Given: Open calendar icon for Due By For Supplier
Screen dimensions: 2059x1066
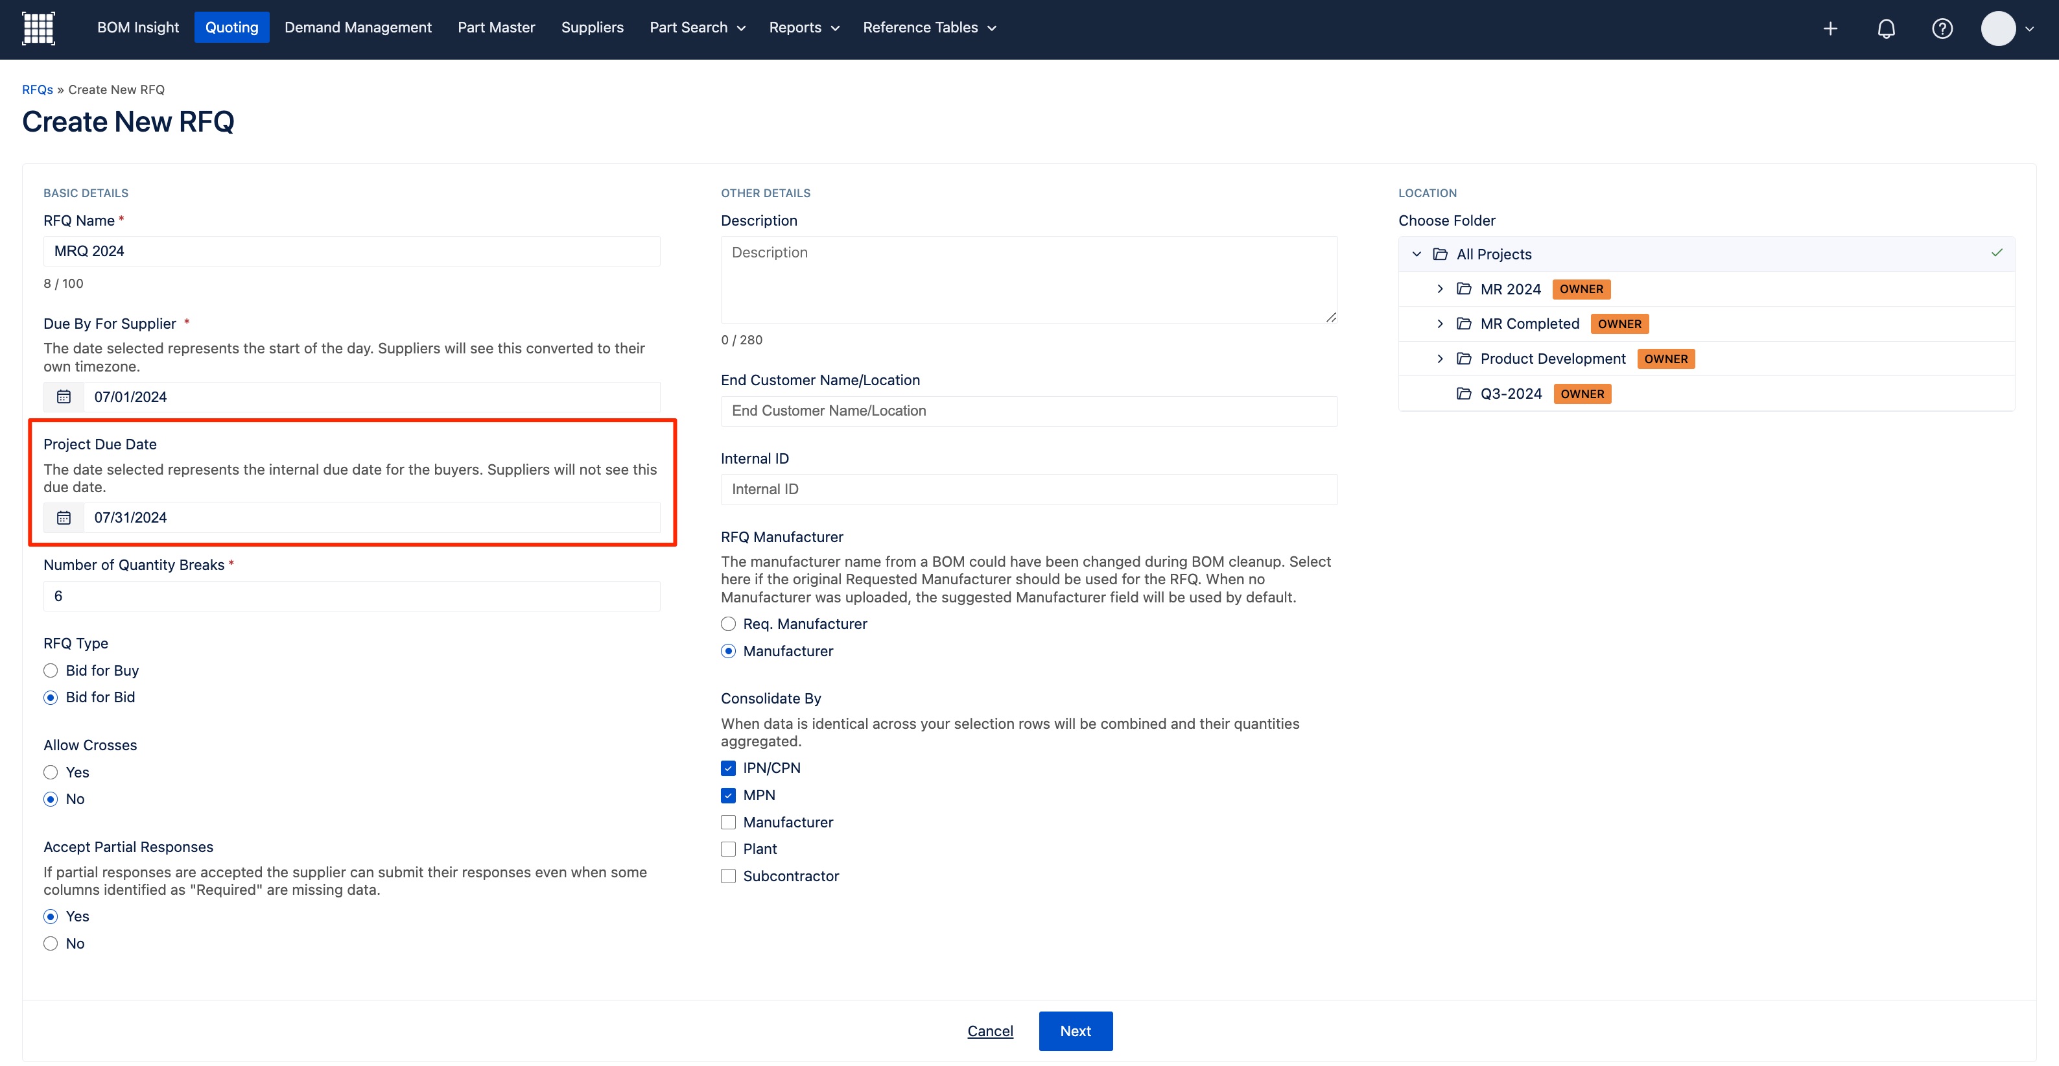Looking at the screenshot, I should [x=64, y=397].
